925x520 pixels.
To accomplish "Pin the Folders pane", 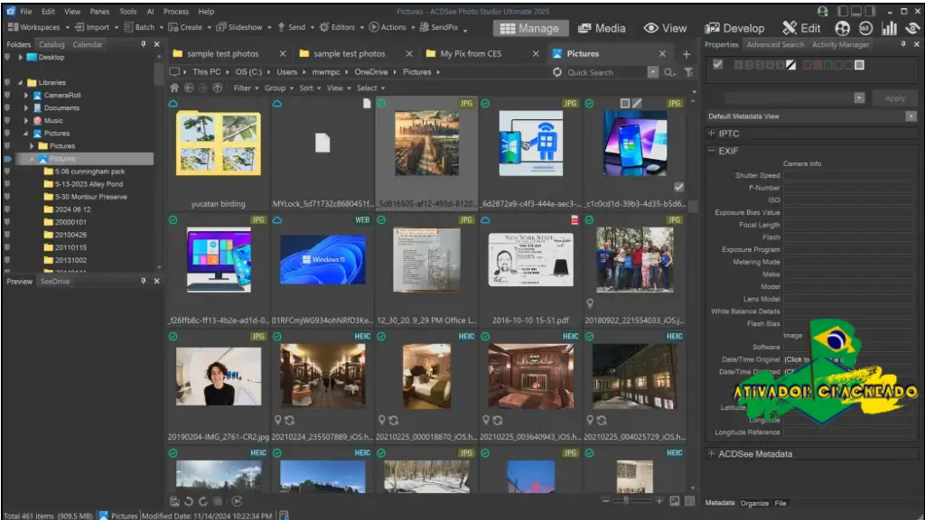I will click(x=144, y=44).
